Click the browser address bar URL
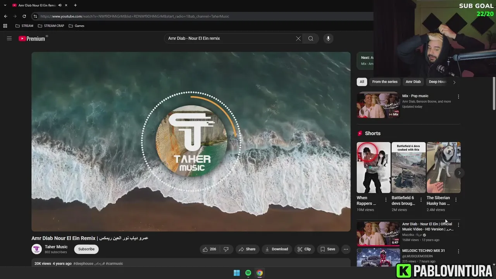Screen dimensions: 496x279 tap(135, 16)
